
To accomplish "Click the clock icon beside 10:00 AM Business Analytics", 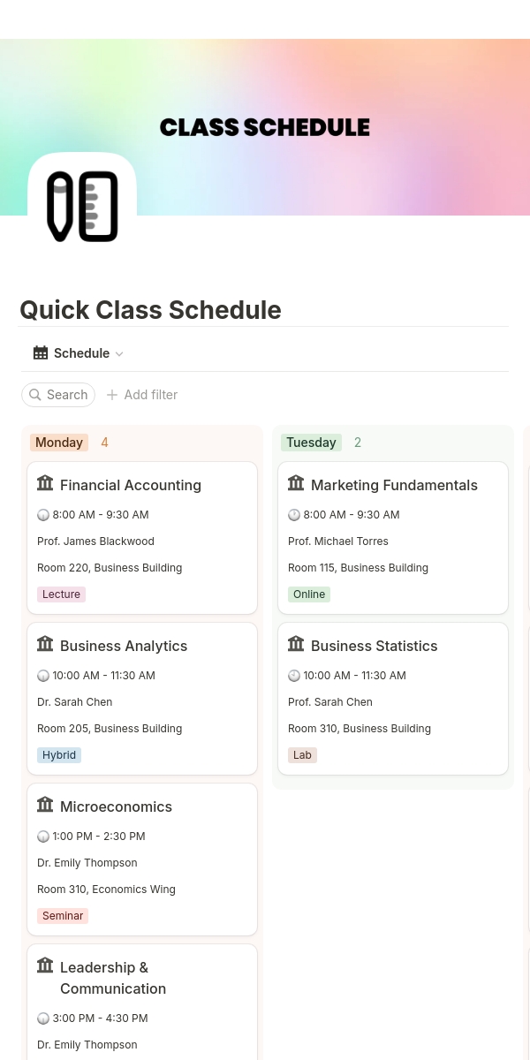I will (43, 676).
